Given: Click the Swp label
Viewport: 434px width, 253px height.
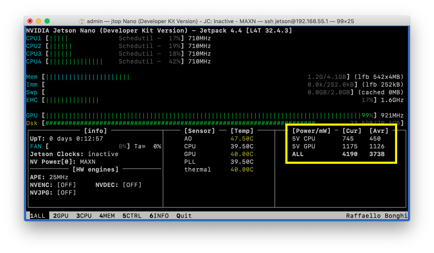Looking at the screenshot, I should [32, 92].
